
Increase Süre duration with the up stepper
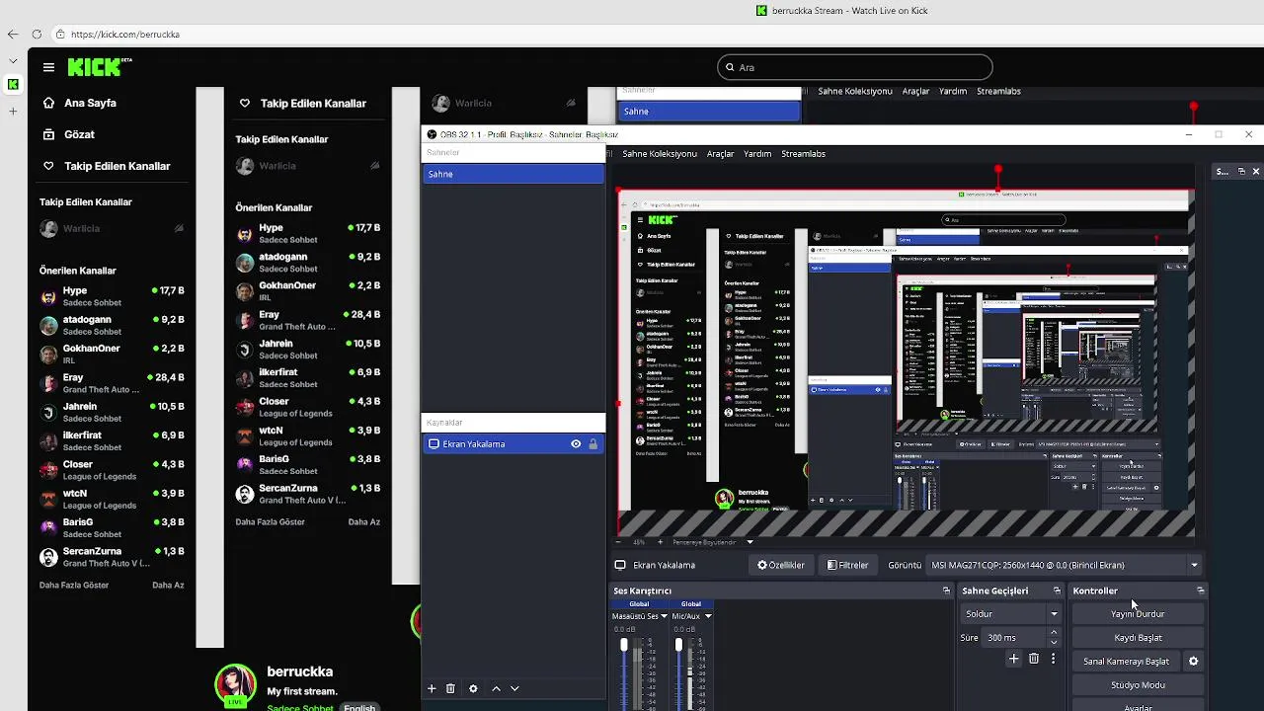(1054, 633)
